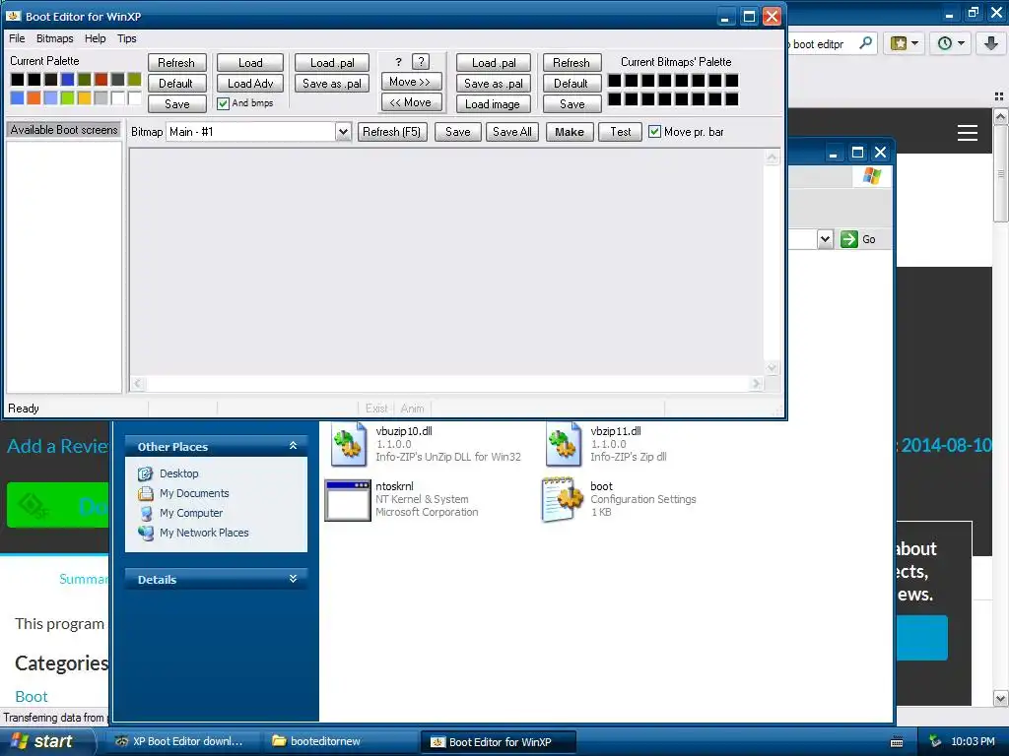Switch to XP Boot Editor download taskbar item
1009x756 pixels.
[x=180, y=741]
